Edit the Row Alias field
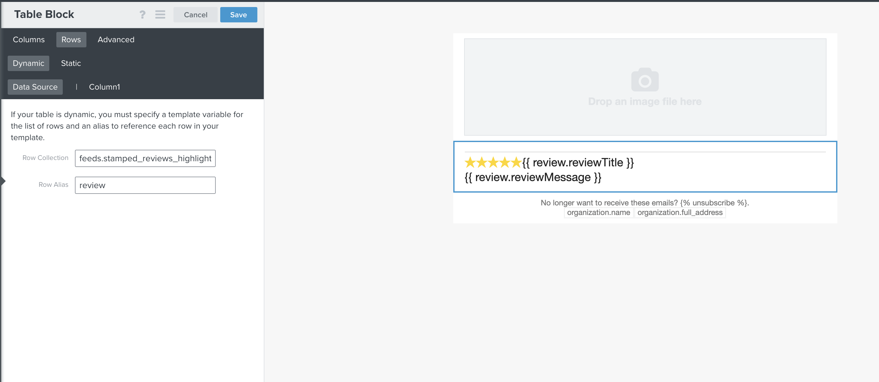The image size is (879, 382). tap(145, 185)
